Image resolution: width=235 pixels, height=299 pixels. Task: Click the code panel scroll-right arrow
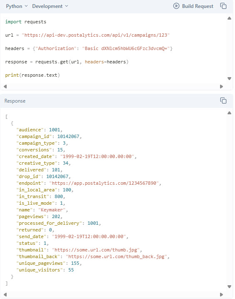pyautogui.click(x=221, y=87)
